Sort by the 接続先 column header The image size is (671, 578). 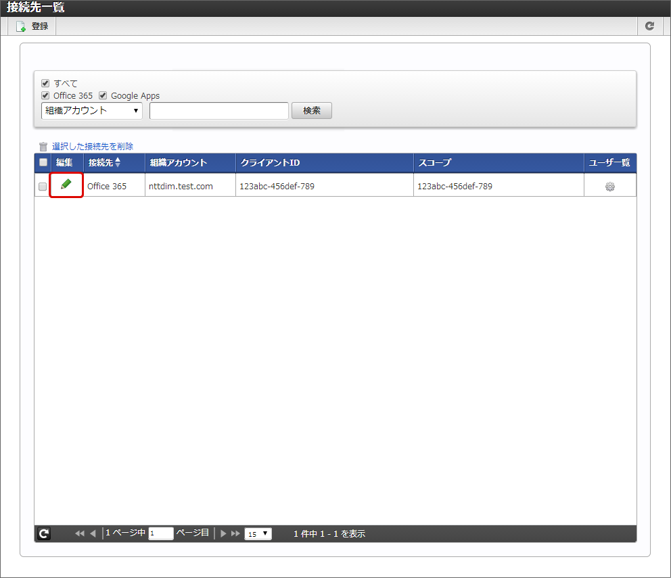pos(114,162)
